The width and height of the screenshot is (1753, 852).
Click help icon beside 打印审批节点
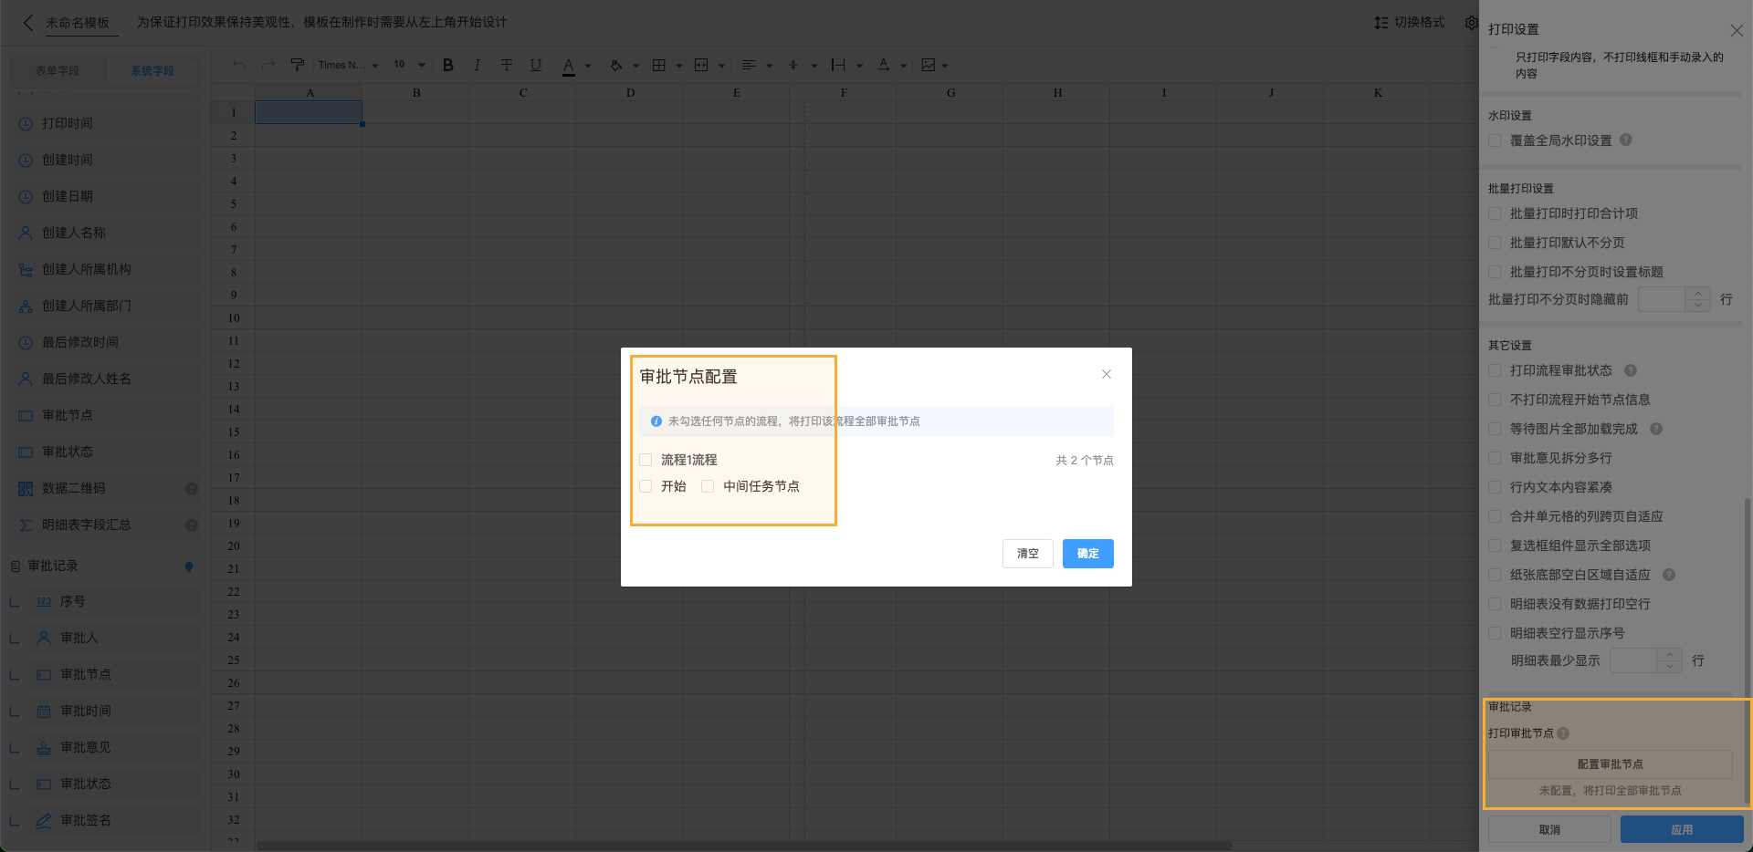[x=1563, y=733]
